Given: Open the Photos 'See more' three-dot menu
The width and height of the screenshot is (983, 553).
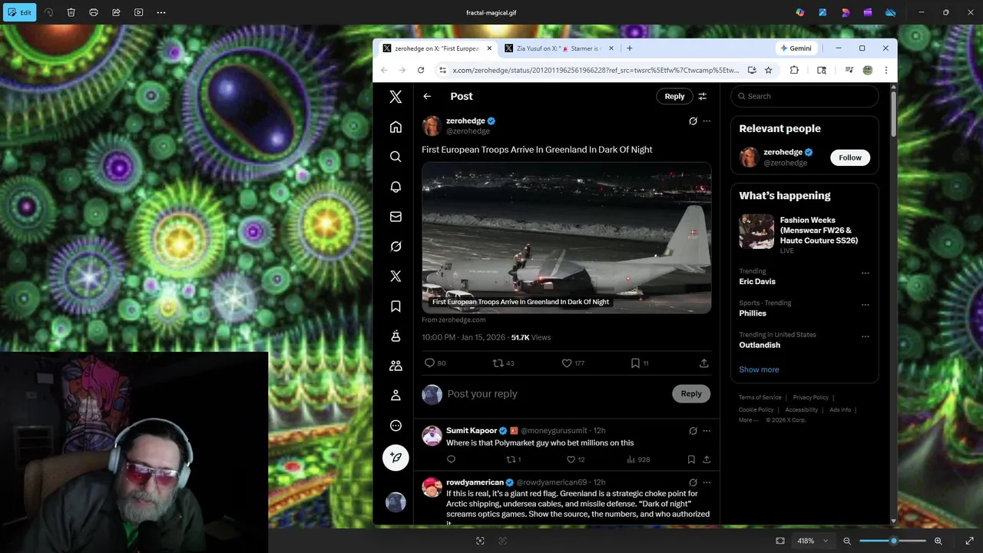Looking at the screenshot, I should coord(161,12).
